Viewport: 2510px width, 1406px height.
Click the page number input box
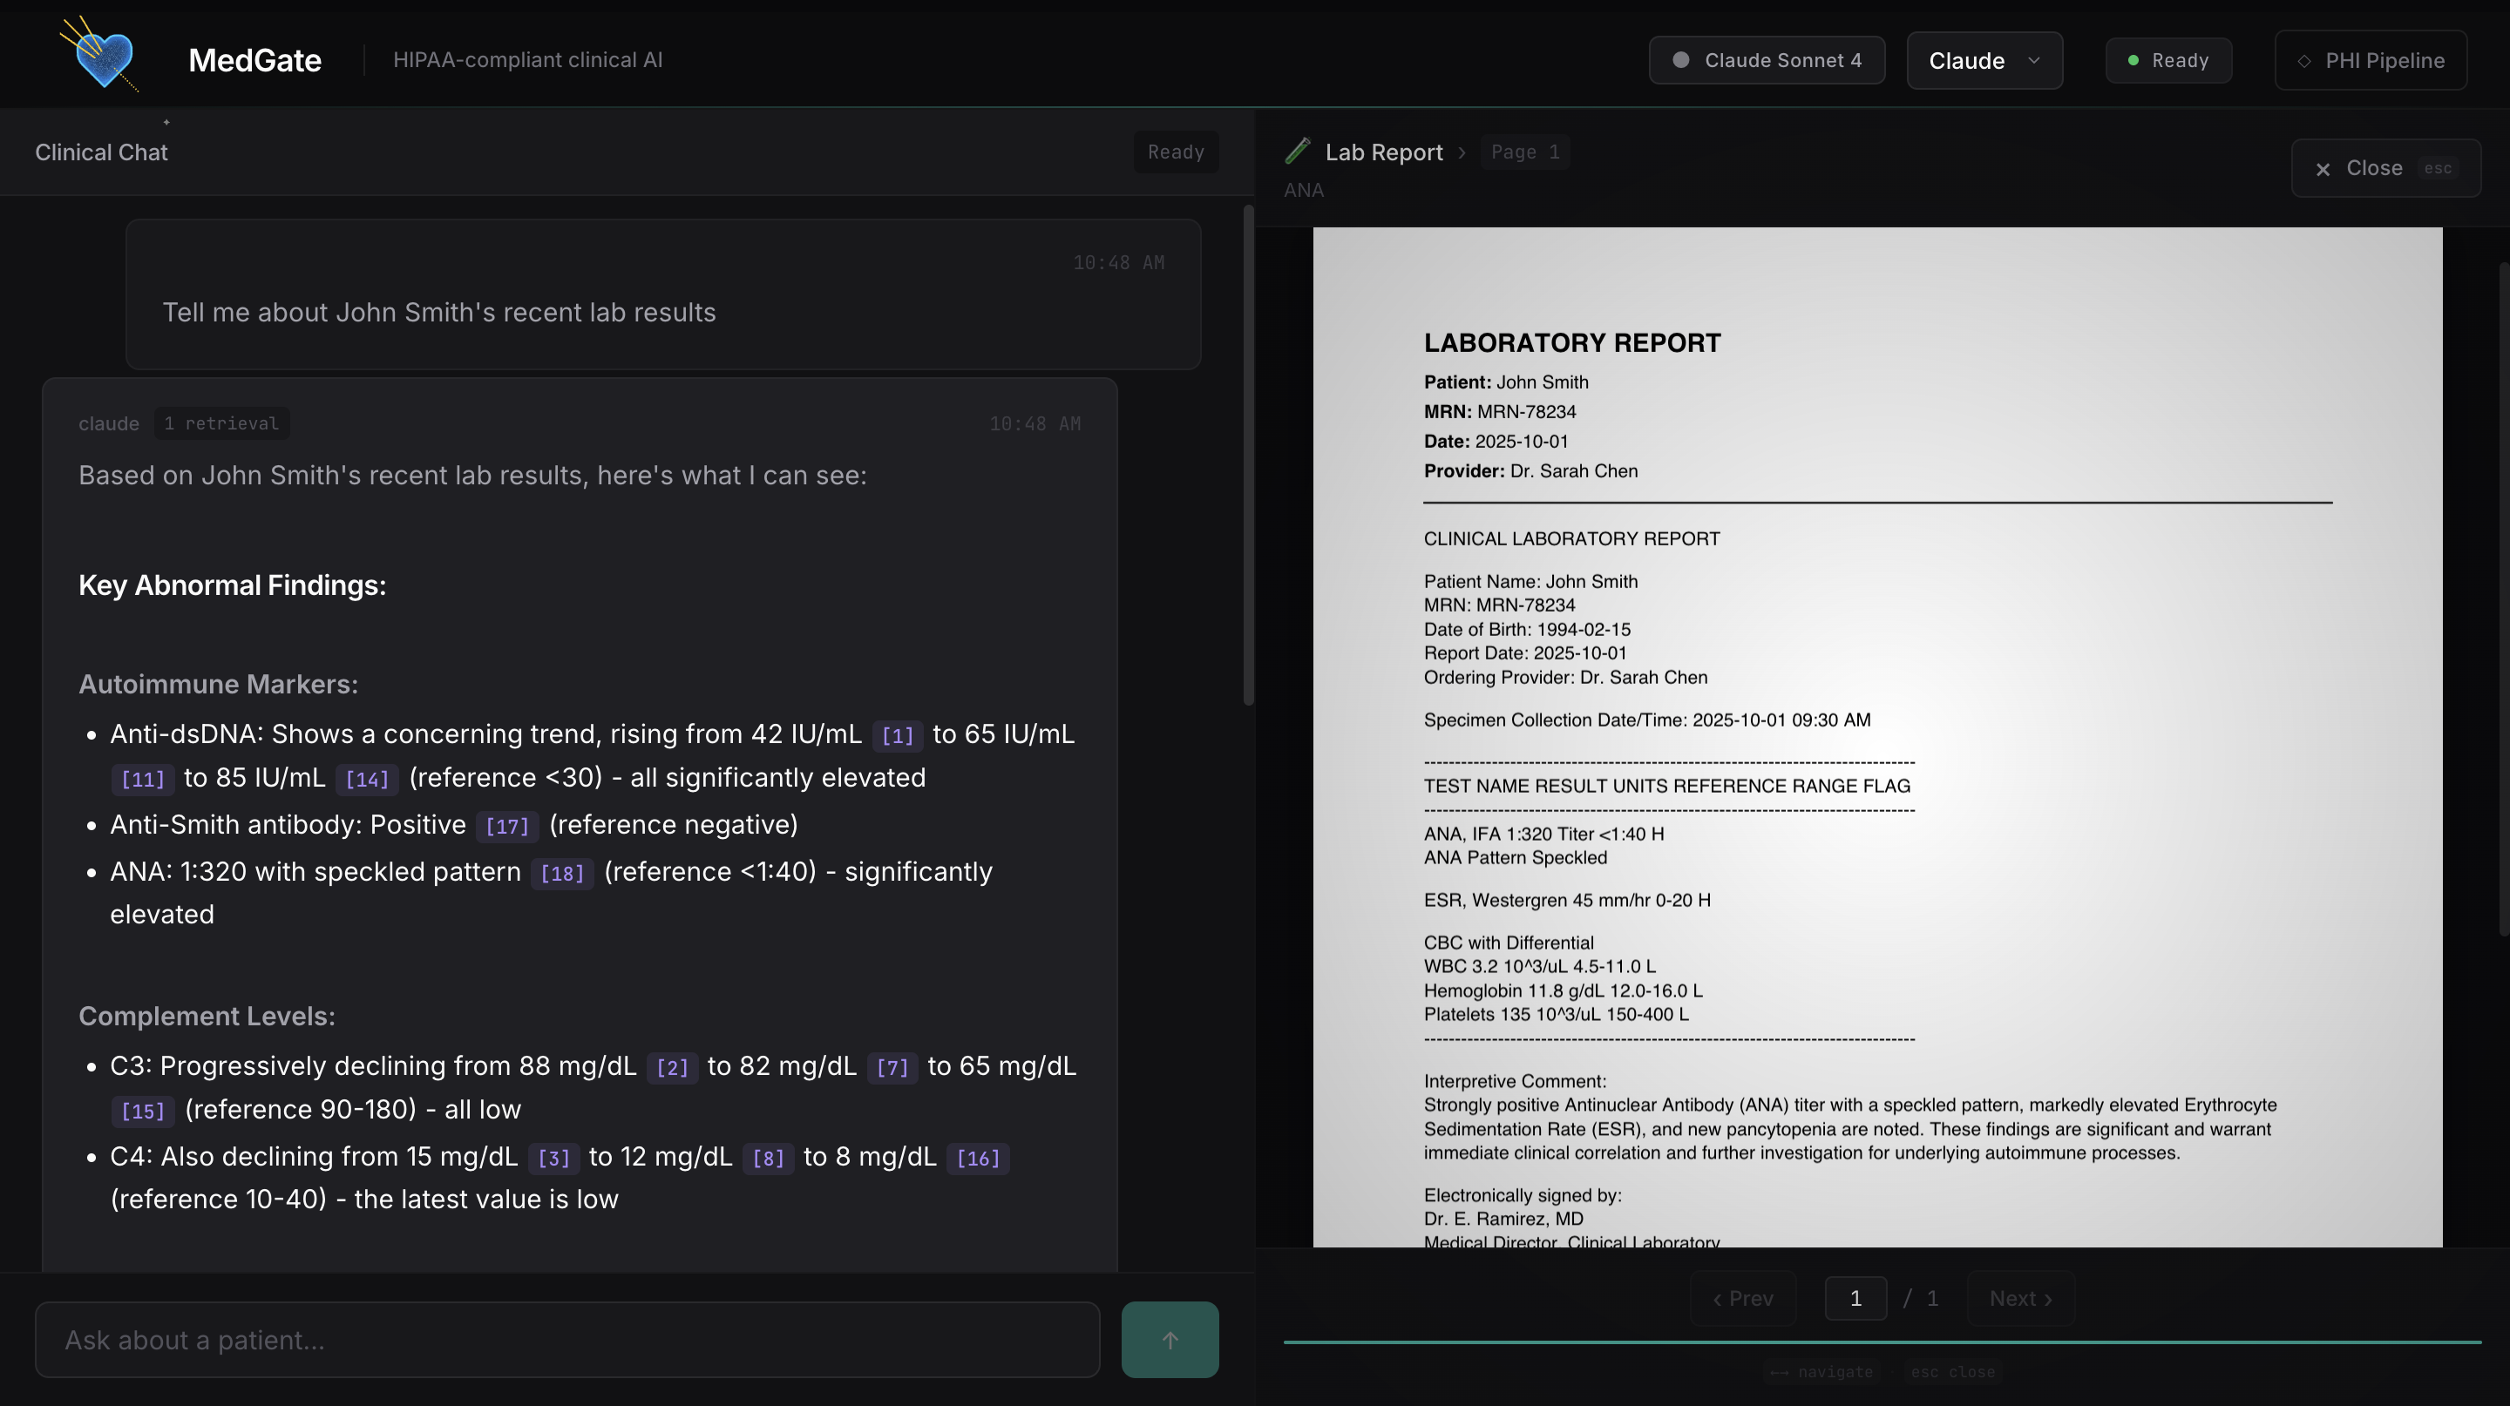1855,1298
